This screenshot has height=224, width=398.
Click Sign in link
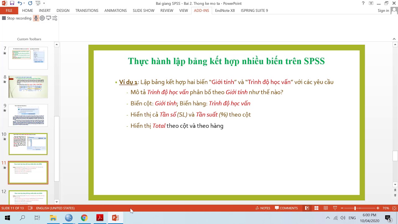click(x=383, y=11)
